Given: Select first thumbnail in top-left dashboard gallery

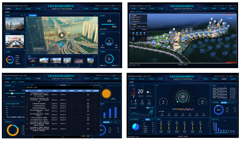Looking at the screenshot, I should pos(32,60).
